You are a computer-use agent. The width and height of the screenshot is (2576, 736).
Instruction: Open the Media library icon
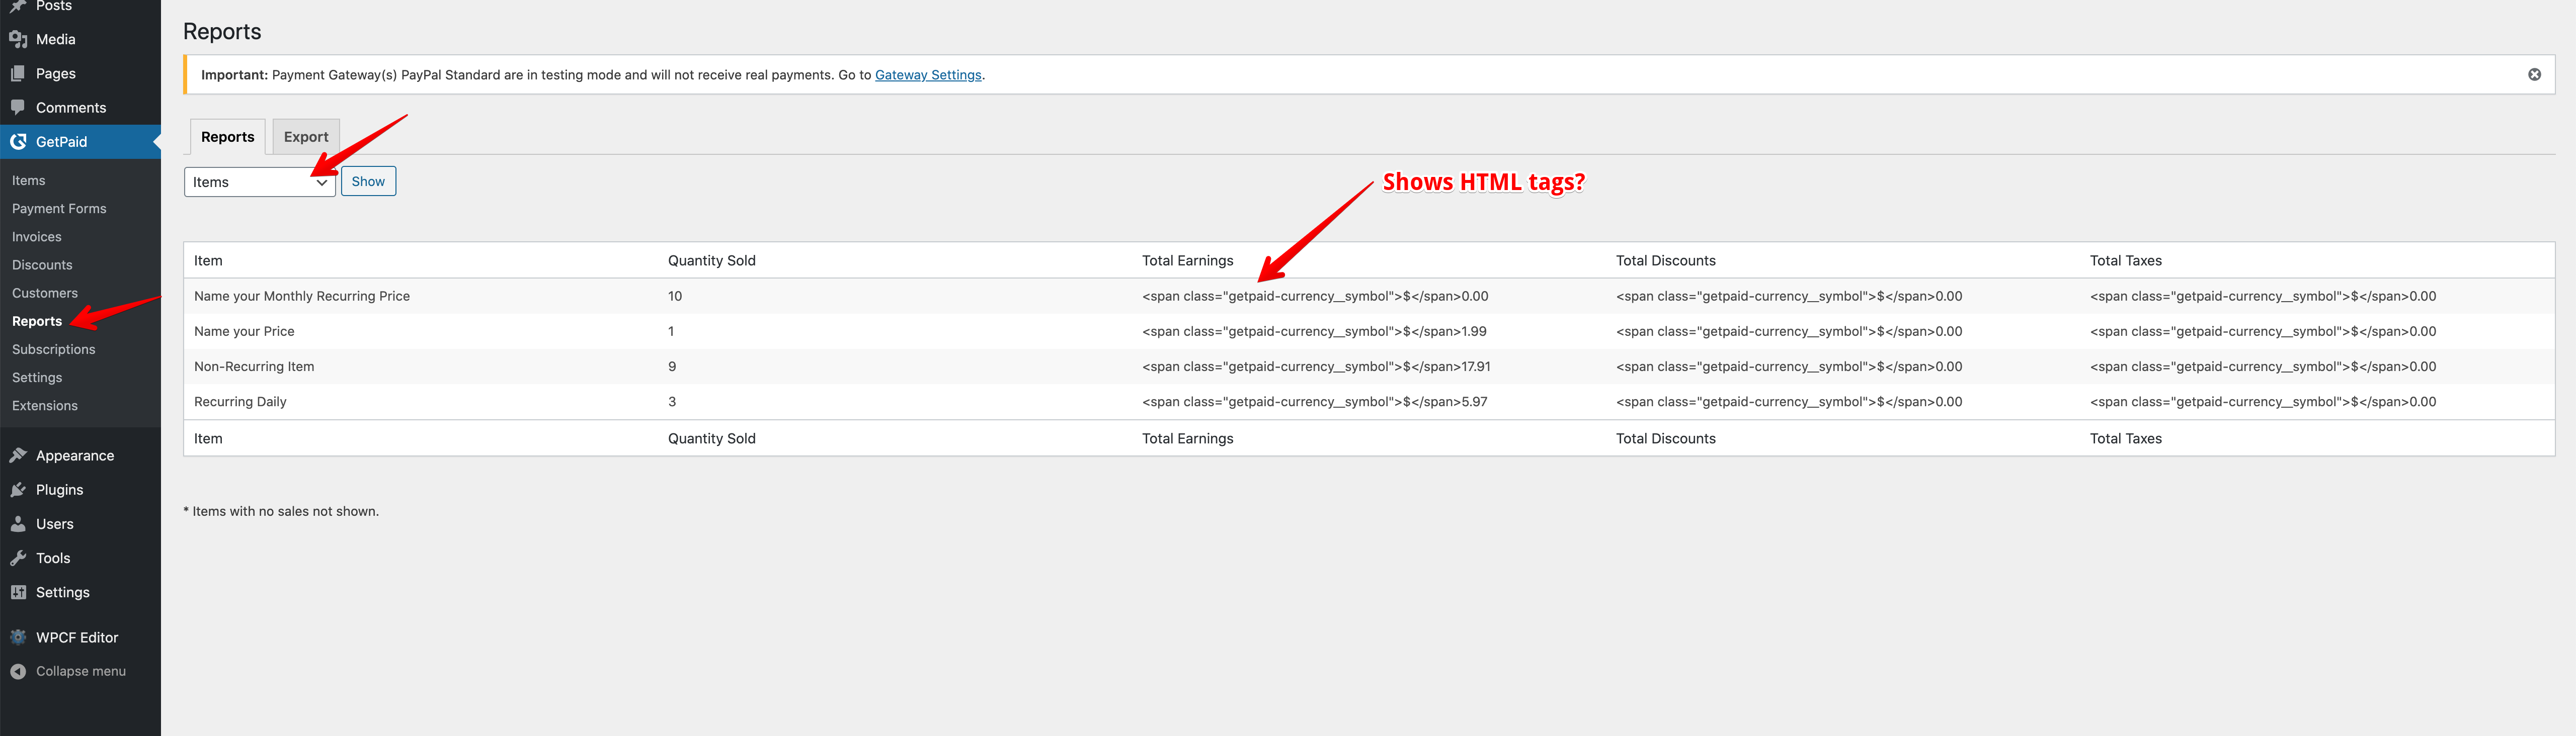pyautogui.click(x=18, y=39)
